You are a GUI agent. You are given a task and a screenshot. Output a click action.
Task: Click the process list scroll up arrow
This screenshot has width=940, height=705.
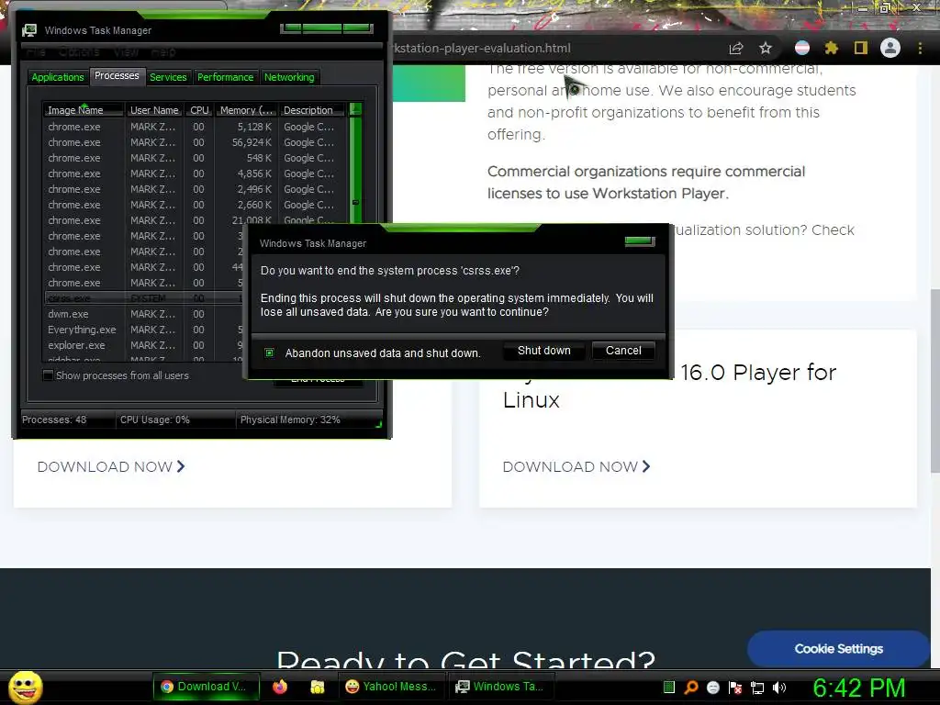coord(355,109)
